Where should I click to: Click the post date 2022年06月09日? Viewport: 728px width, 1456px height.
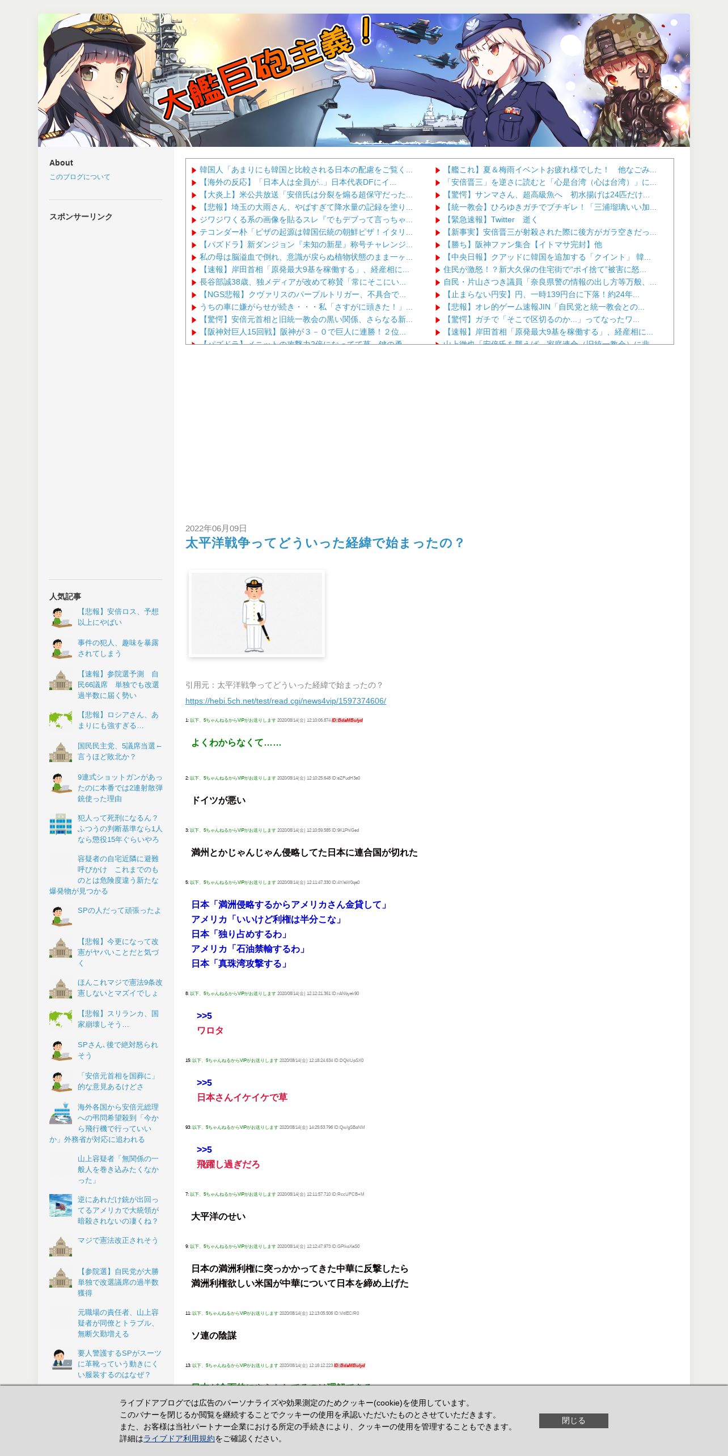click(216, 528)
